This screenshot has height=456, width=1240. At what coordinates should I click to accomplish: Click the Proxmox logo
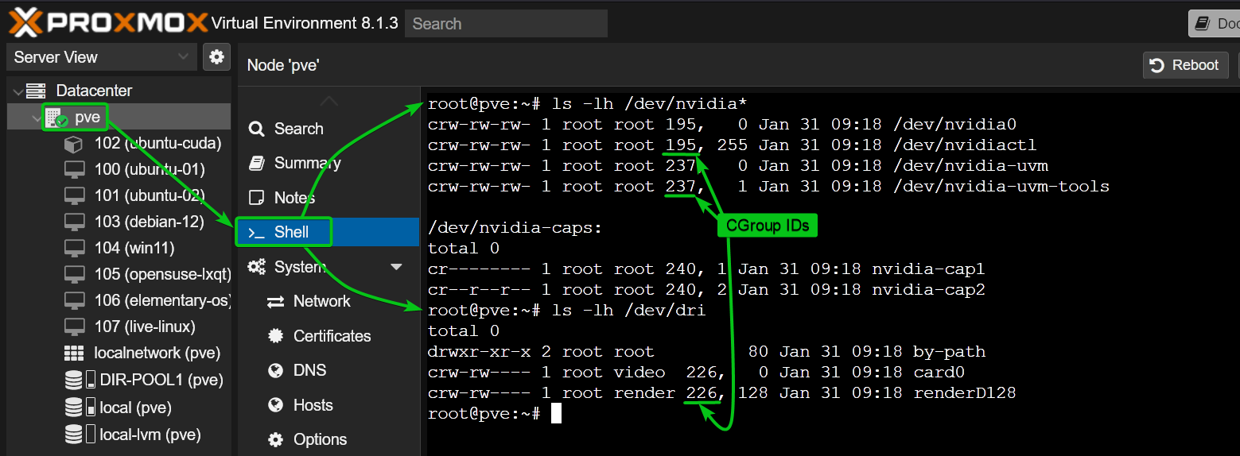[x=109, y=22]
